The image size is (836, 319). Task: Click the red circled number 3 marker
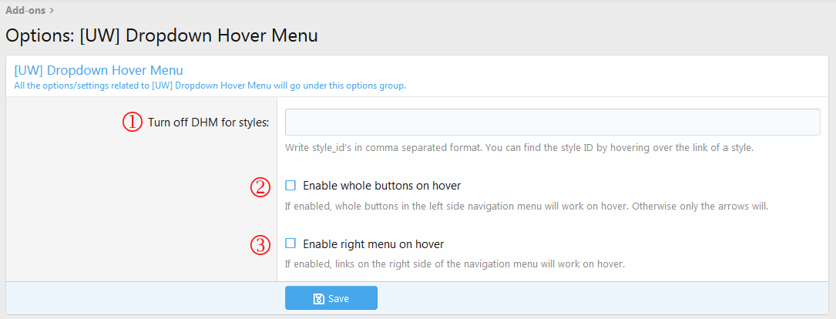pyautogui.click(x=260, y=245)
